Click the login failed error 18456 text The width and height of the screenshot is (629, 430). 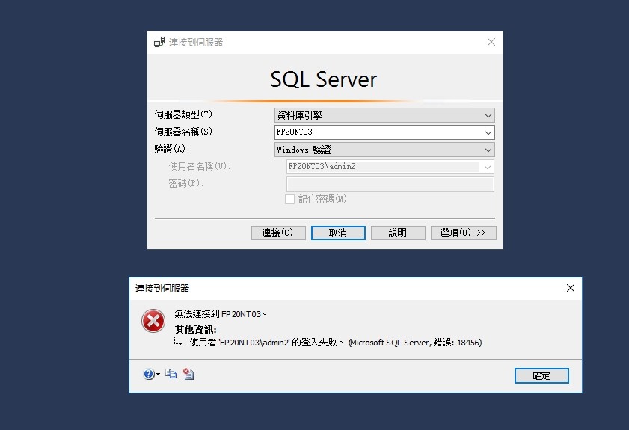[x=336, y=343]
